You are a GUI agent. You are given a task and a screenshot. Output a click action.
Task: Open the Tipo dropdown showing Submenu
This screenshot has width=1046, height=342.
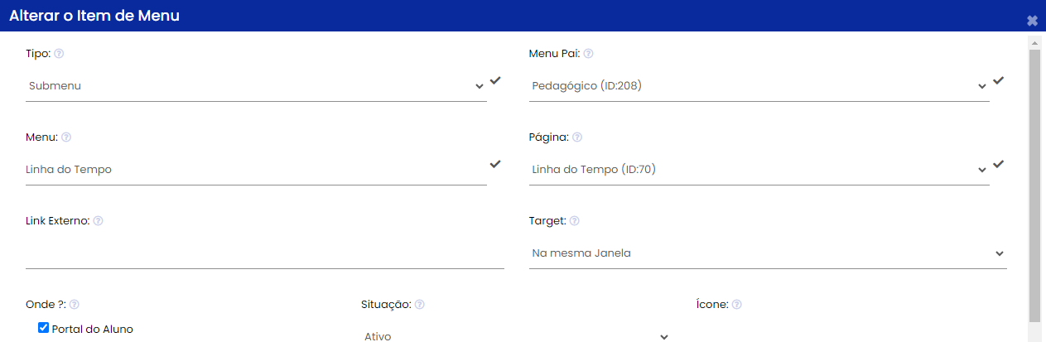pos(256,86)
